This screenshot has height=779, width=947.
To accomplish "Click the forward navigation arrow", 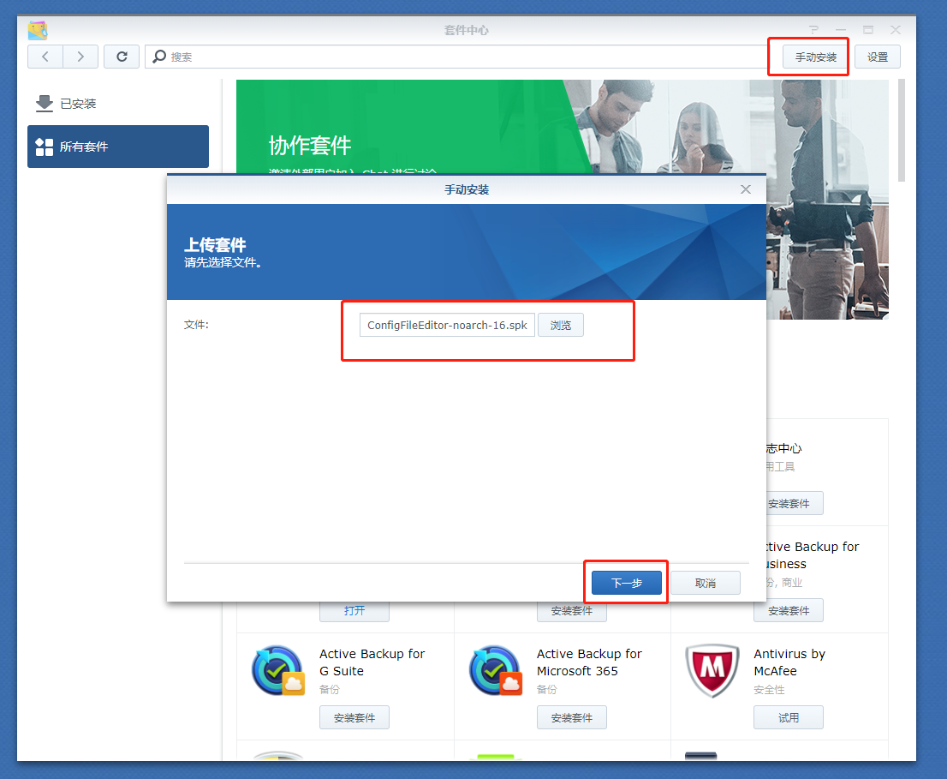I will click(80, 57).
